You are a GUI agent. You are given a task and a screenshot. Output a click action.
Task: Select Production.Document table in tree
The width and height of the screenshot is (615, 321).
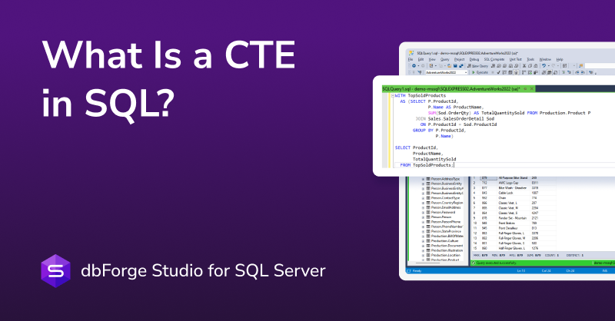point(447,245)
